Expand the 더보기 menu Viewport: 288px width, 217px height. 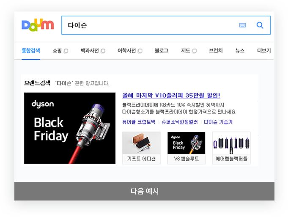click(x=264, y=50)
